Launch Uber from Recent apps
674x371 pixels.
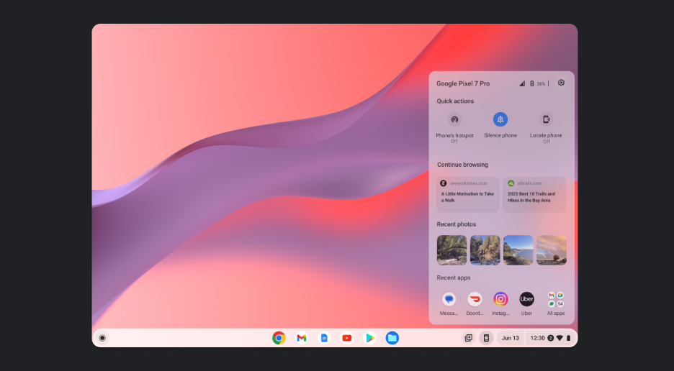[526, 299]
